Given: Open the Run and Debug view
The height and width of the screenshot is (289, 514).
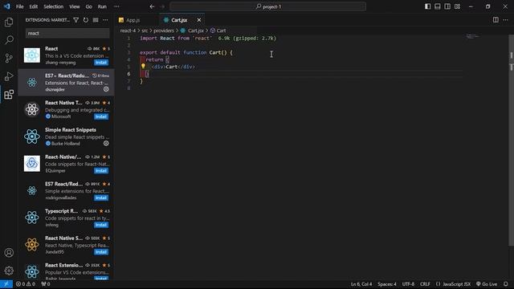Looking at the screenshot, I should click(9, 76).
